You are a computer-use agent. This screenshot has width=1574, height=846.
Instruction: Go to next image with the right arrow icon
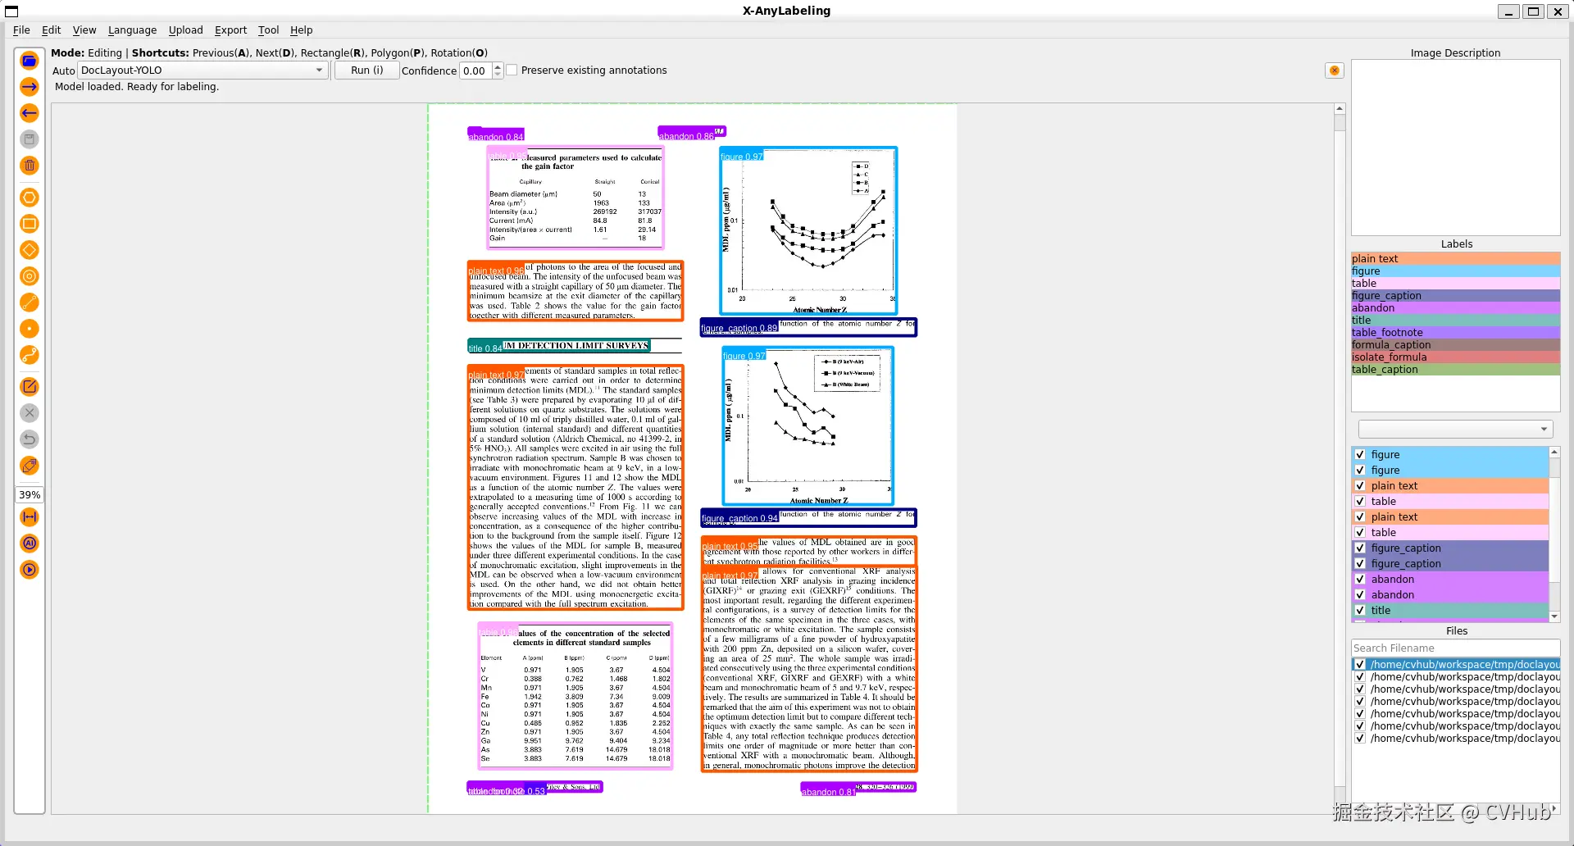pos(30,87)
